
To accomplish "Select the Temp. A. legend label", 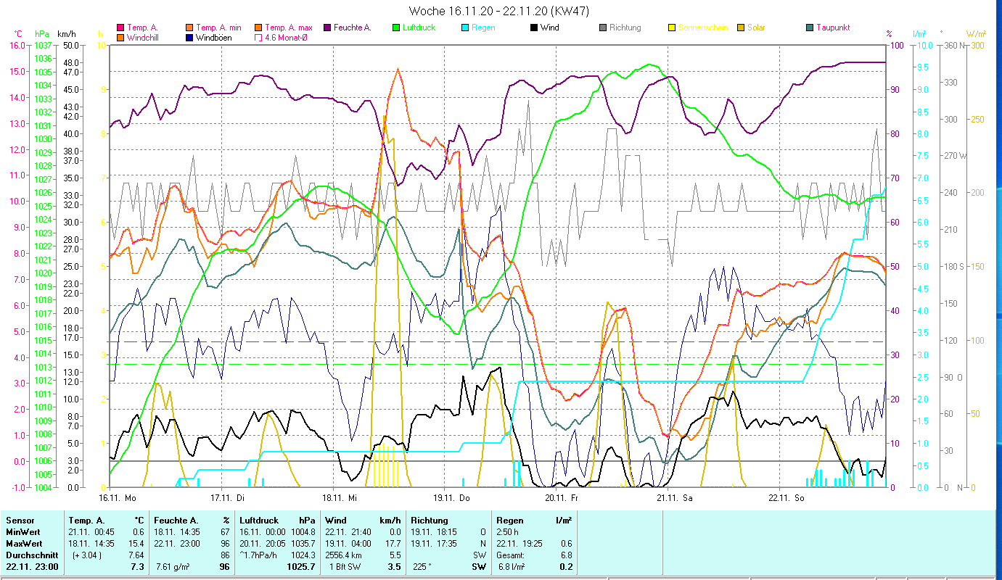I will tap(142, 28).
